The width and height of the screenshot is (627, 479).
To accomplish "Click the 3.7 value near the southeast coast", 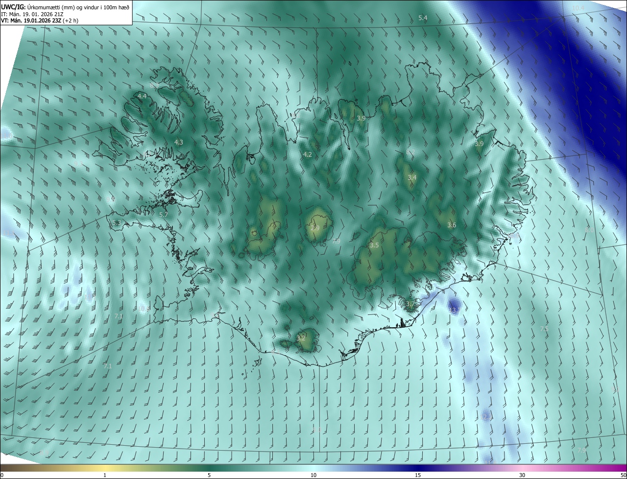I will [x=410, y=304].
